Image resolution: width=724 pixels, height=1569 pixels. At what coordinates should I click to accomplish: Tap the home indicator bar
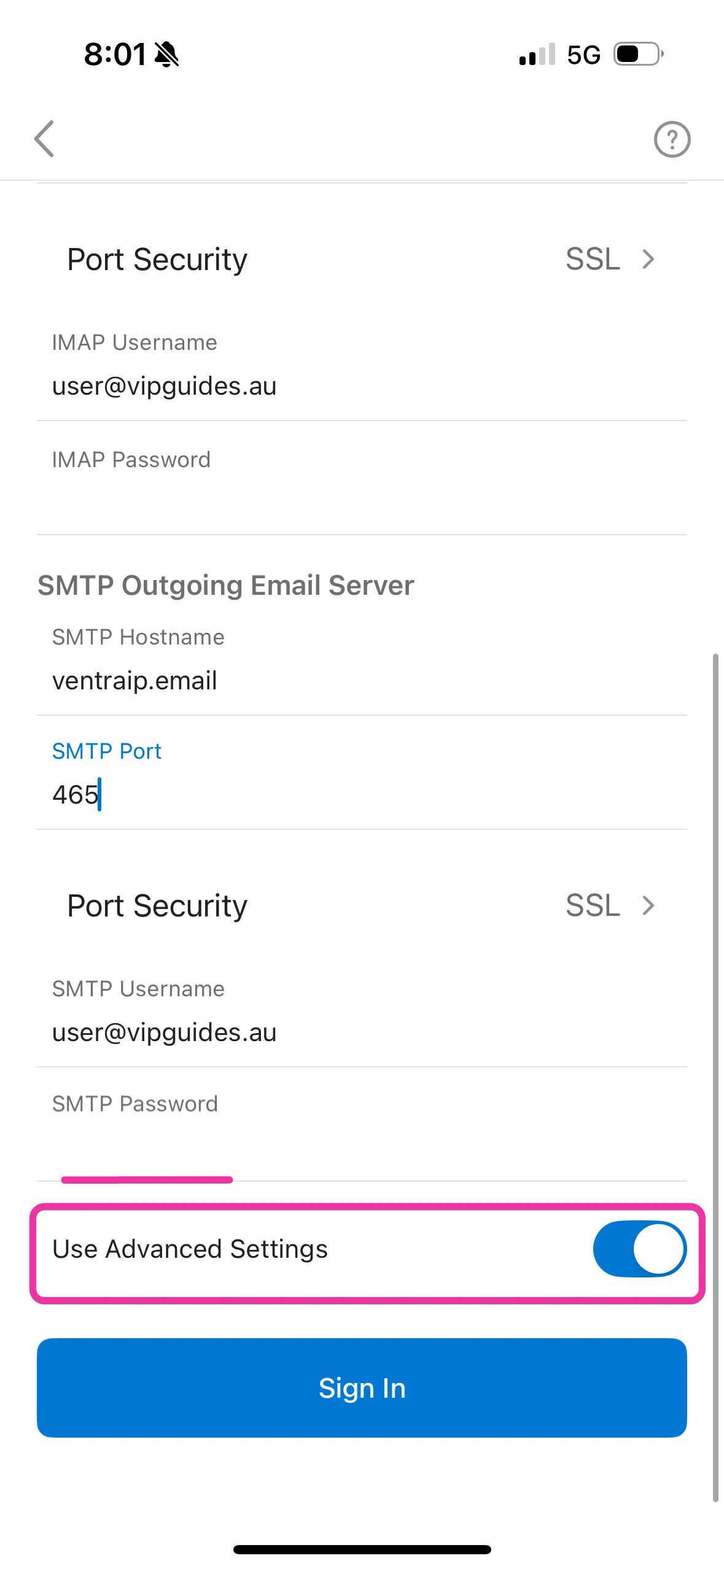[x=362, y=1549]
